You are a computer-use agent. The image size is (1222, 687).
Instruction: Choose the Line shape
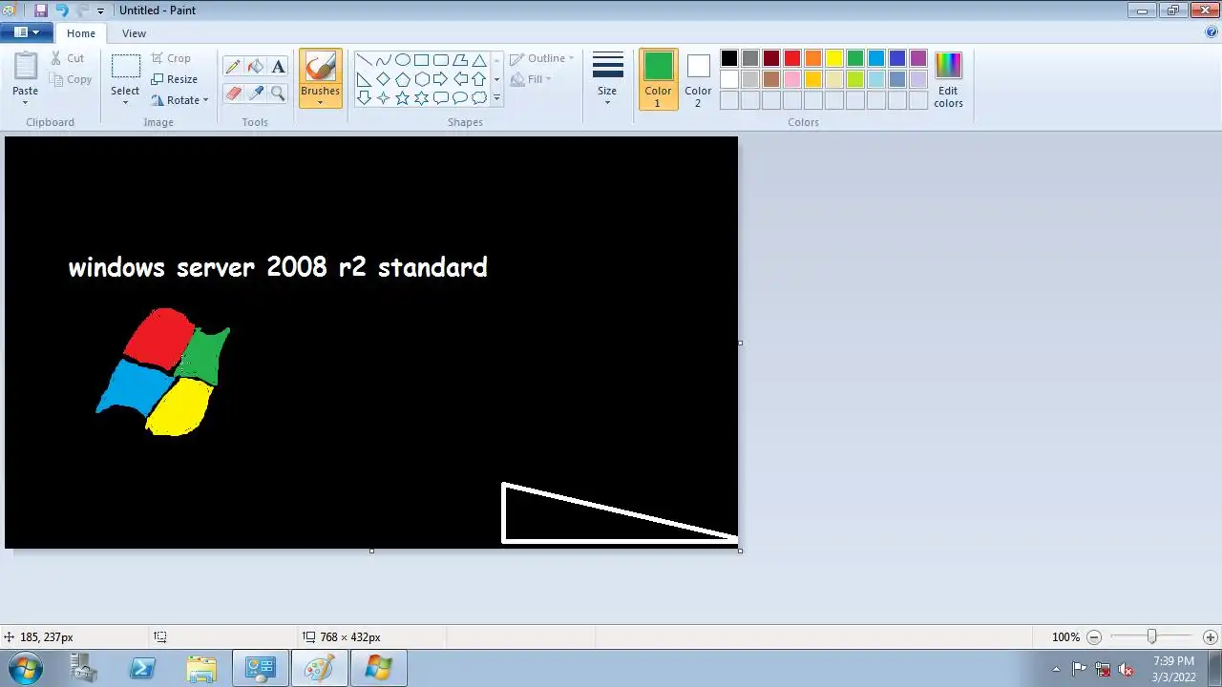tap(364, 59)
